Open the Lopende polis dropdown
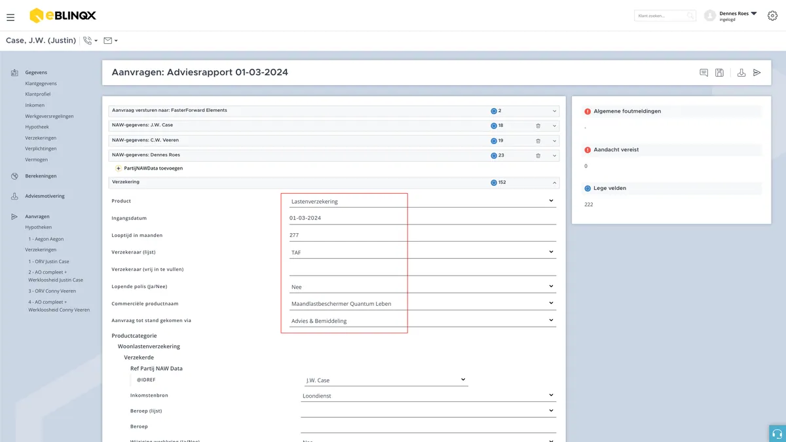 click(x=422, y=287)
